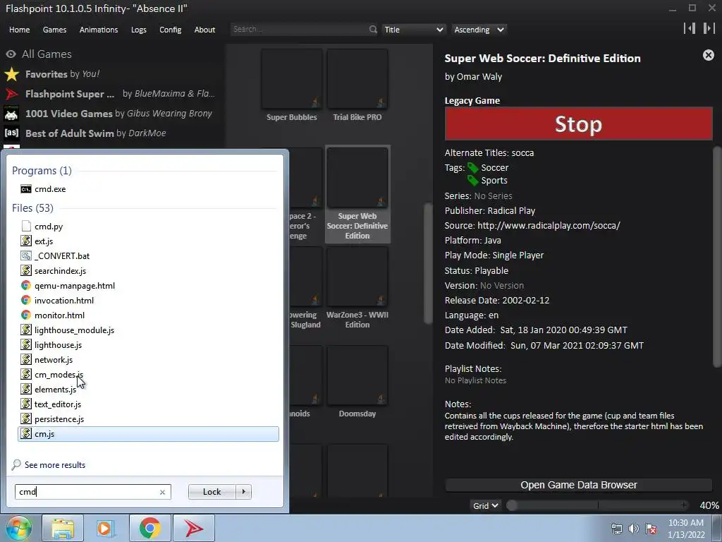Open the Favorites playlist star icon
This screenshot has height=542, width=722.
(x=11, y=73)
